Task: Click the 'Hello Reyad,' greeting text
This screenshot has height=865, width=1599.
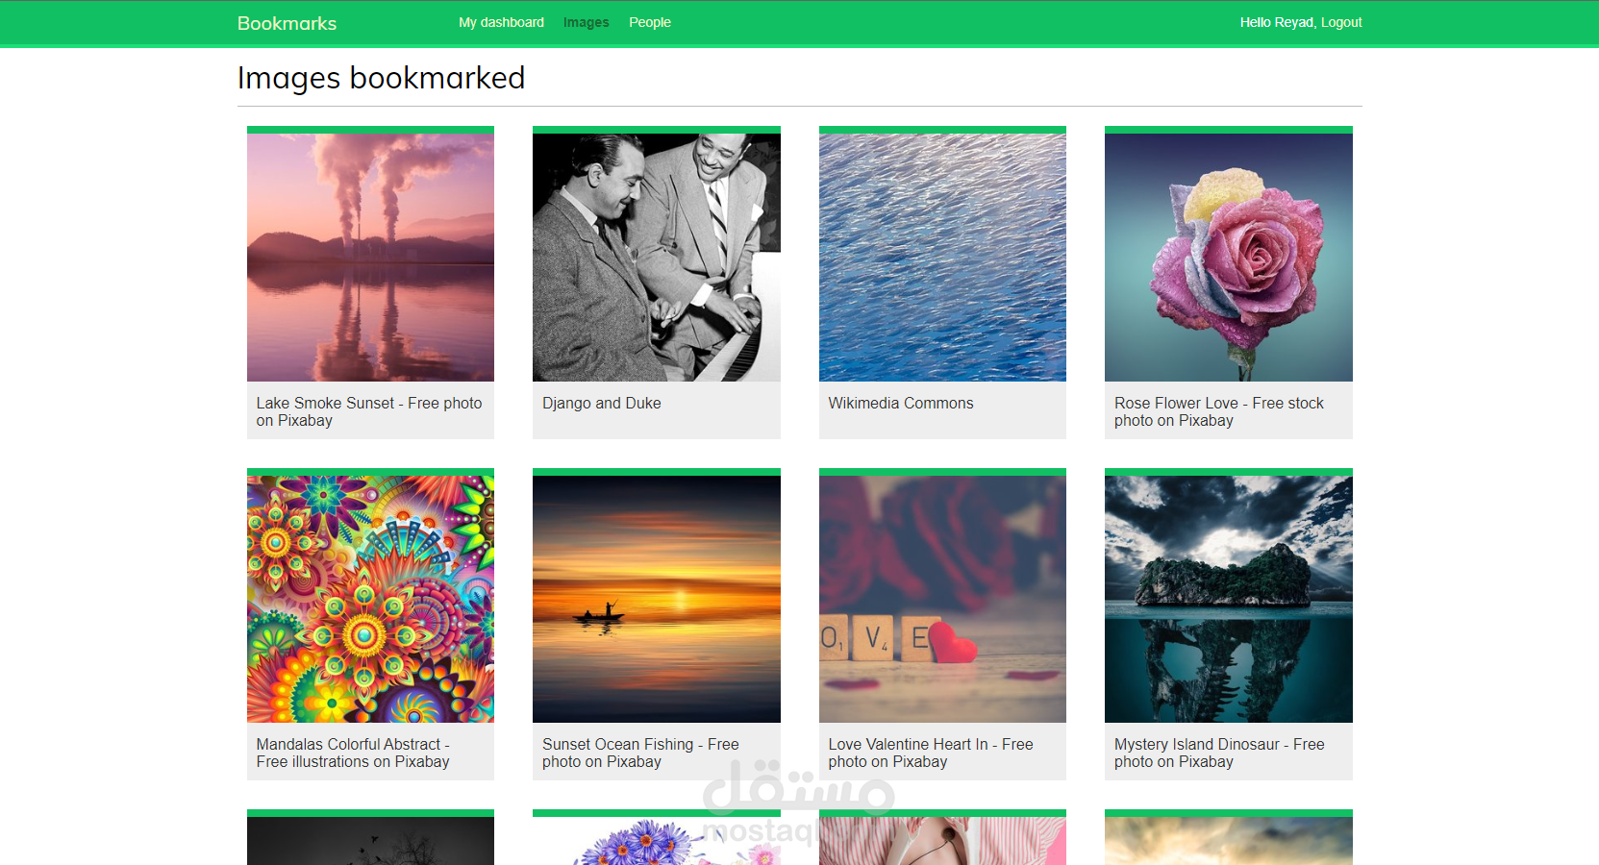Action: point(1278,22)
